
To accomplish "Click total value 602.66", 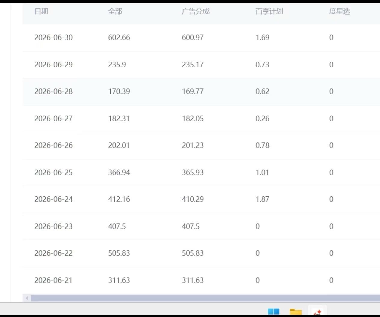I will 119,38.
